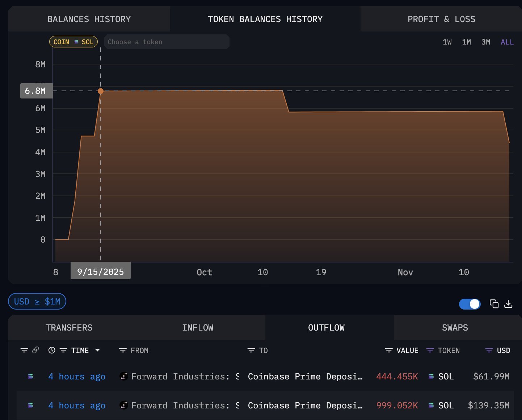522x420 pixels.
Task: Click the link chain icon in the table header
Action: 35,350
